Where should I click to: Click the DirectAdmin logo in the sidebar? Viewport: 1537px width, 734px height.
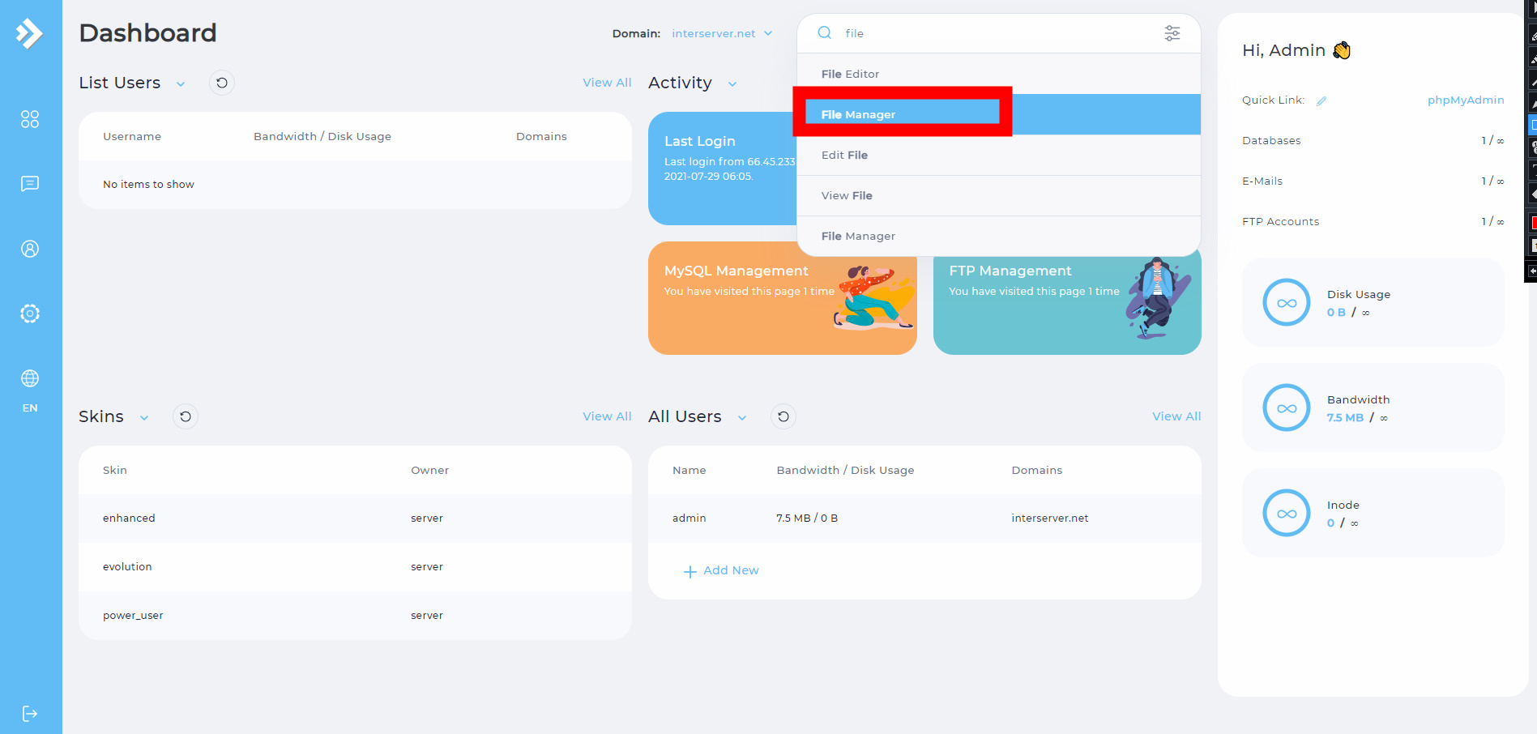[29, 33]
